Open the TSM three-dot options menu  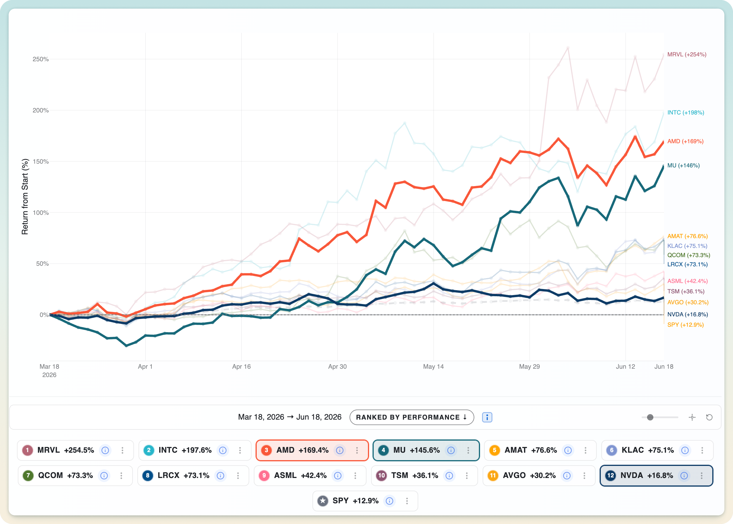tap(467, 476)
